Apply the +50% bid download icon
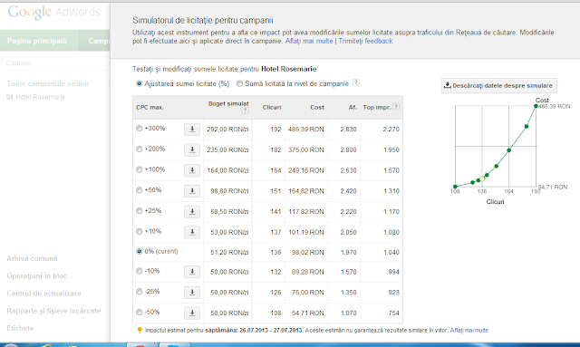This screenshot has height=347, width=580. coord(192,191)
